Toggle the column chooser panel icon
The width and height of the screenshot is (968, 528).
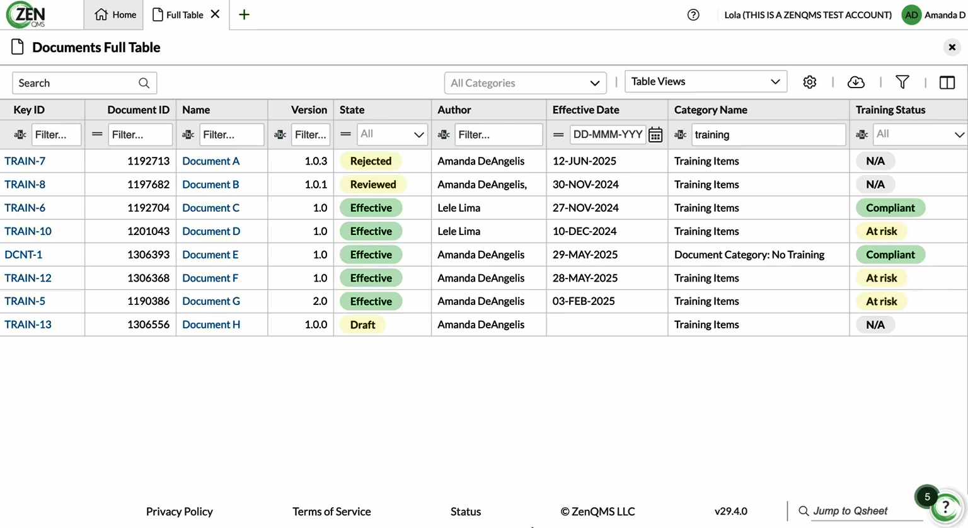(947, 83)
